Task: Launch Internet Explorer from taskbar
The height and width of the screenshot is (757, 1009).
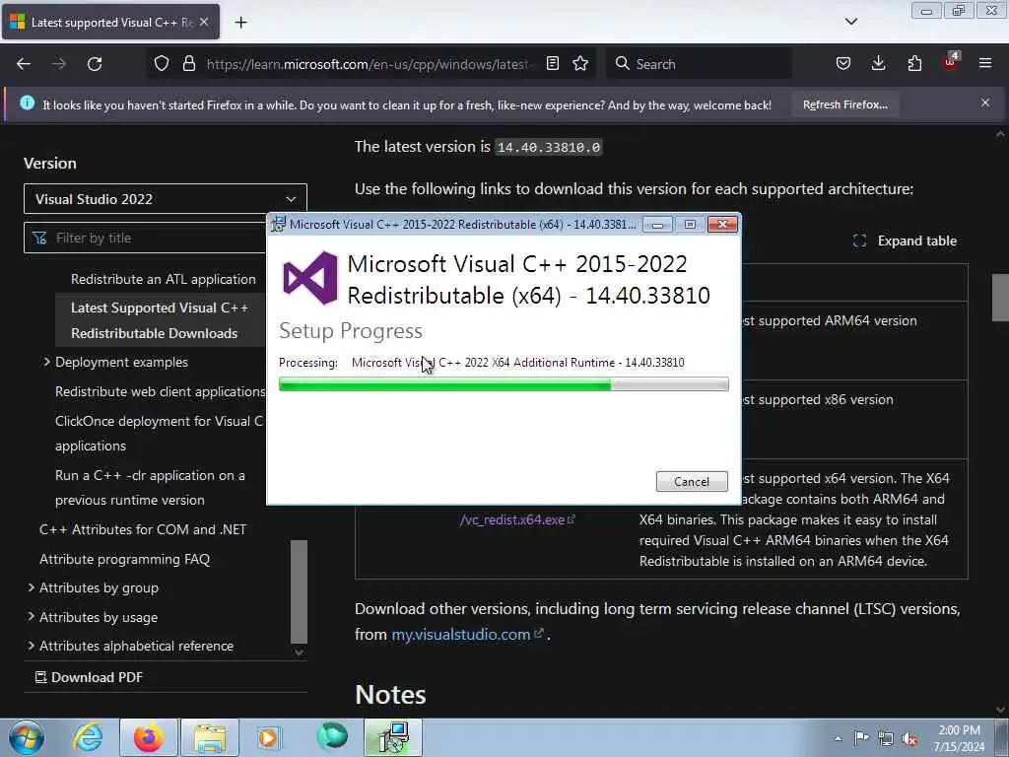Action: [87, 737]
